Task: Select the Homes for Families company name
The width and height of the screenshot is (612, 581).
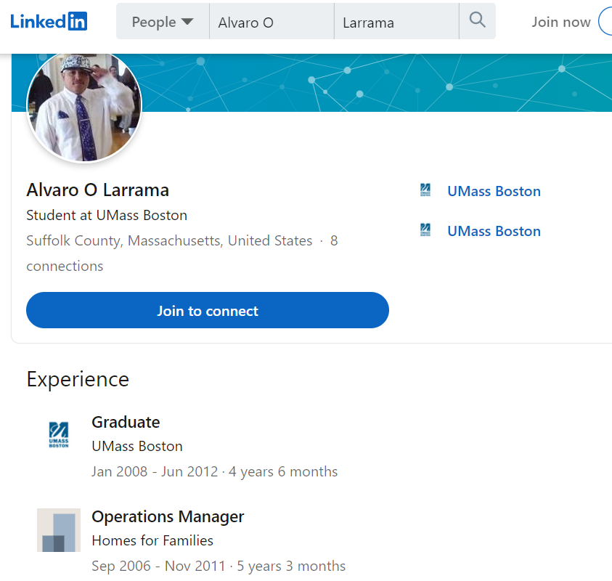Action: pos(152,541)
